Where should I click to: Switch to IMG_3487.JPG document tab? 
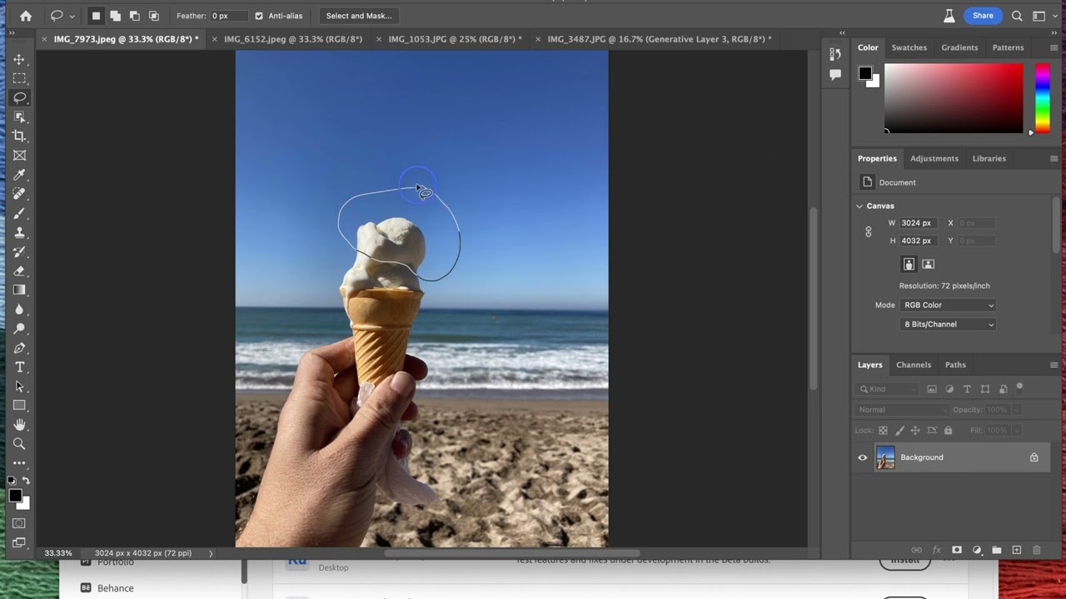click(659, 39)
